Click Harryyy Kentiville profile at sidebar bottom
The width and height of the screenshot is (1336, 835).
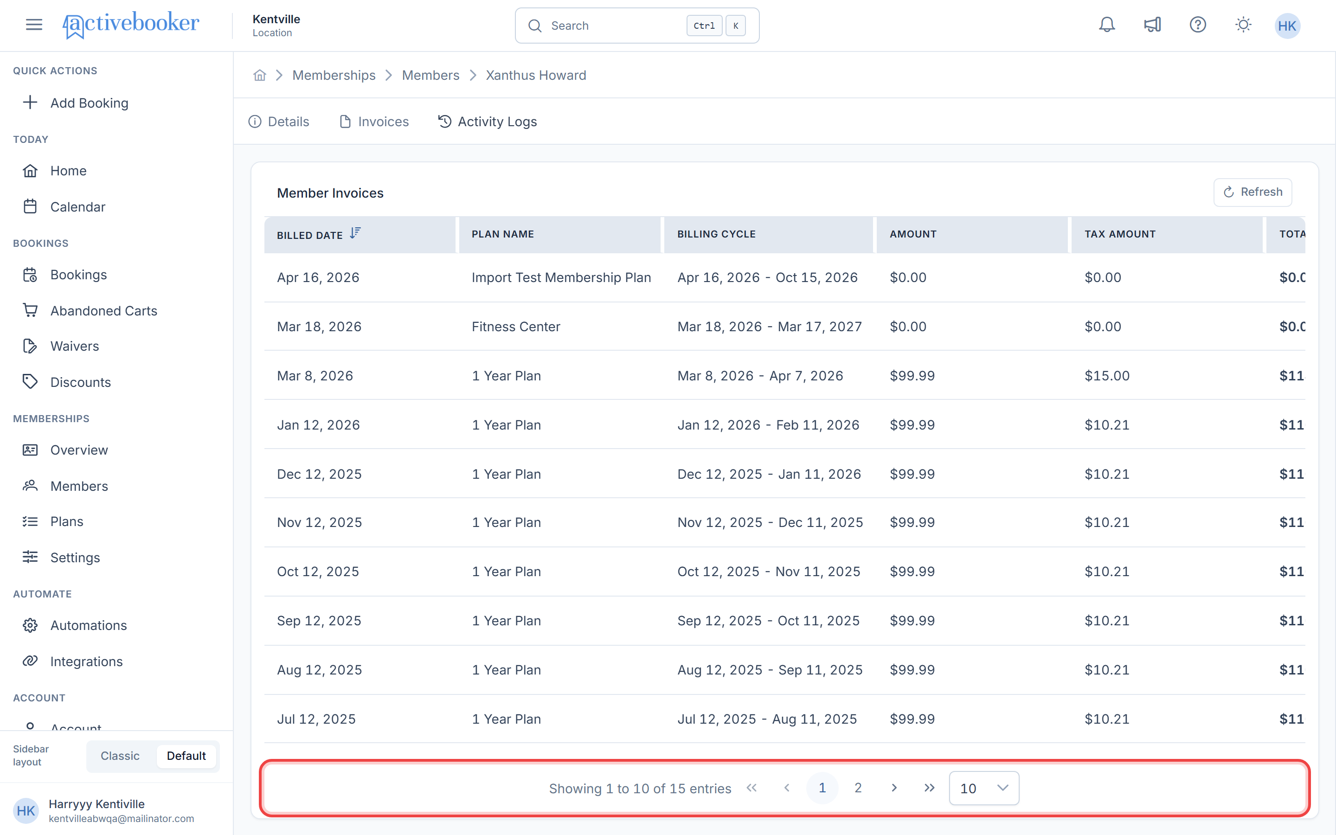coord(116,810)
